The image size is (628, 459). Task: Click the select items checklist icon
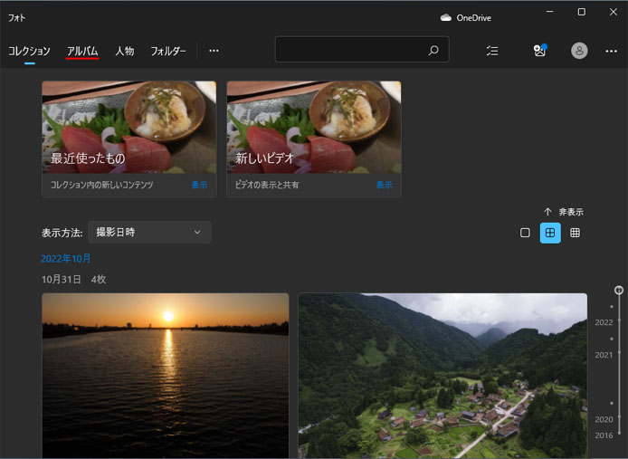click(492, 51)
